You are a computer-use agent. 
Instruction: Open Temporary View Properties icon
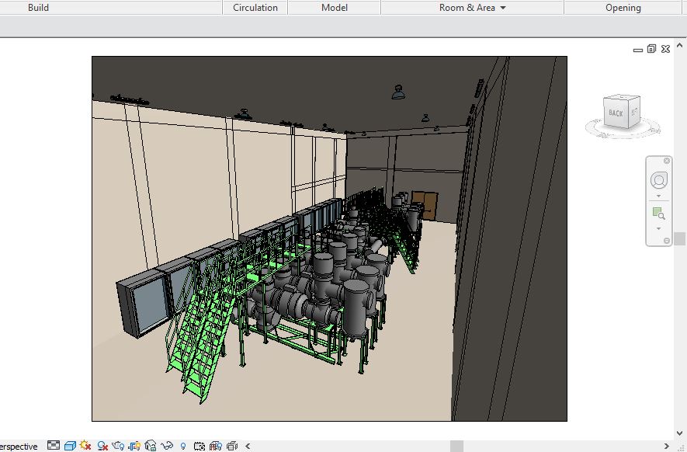[x=200, y=446]
